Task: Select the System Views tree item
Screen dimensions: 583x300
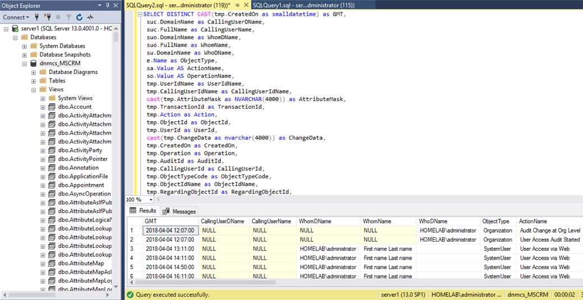Action: click(x=75, y=98)
